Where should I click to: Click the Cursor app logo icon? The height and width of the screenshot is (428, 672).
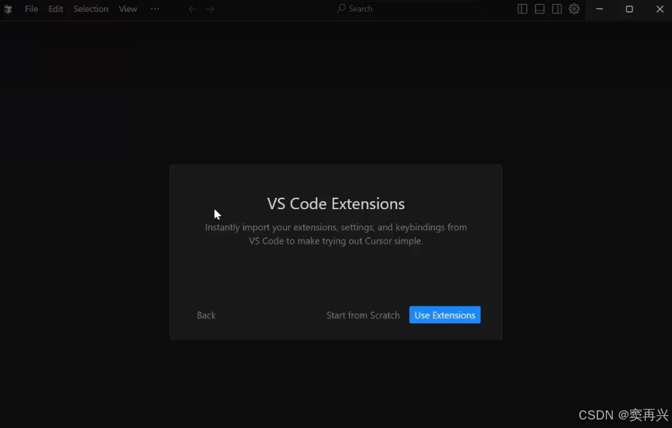click(x=8, y=9)
